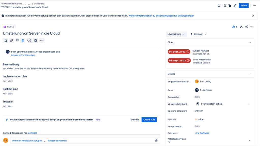Open more quick-add options ellipsis
This screenshot has height=146, width=260.
(x=42, y=40)
